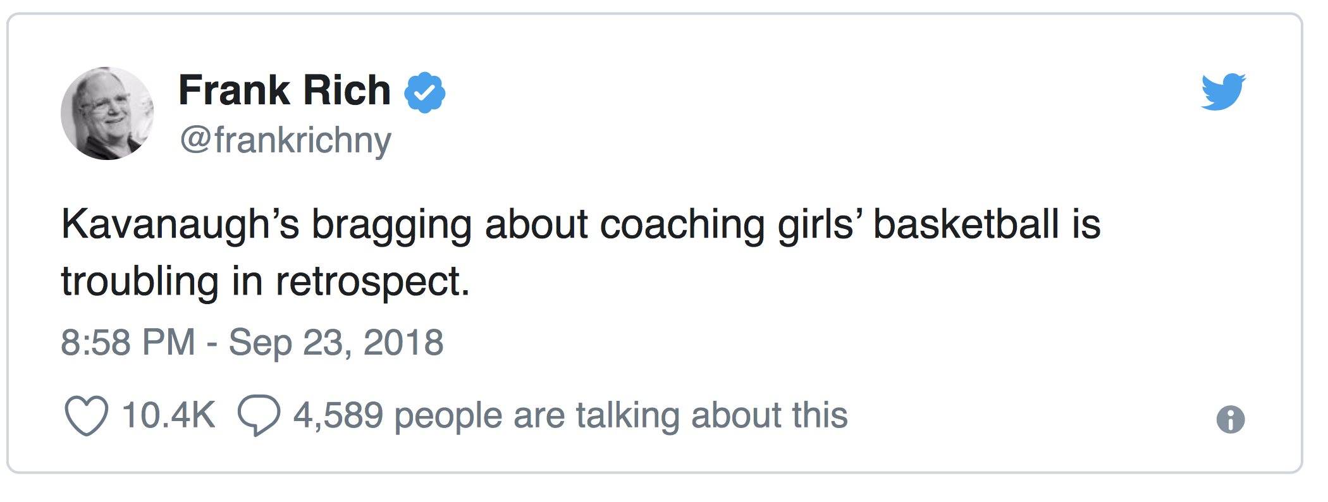Open Frank Rich's profile photo

coord(107,113)
